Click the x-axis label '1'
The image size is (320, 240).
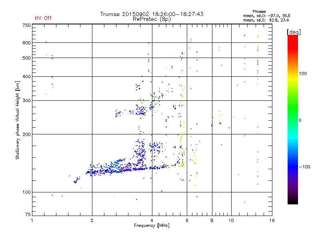(x=32, y=220)
